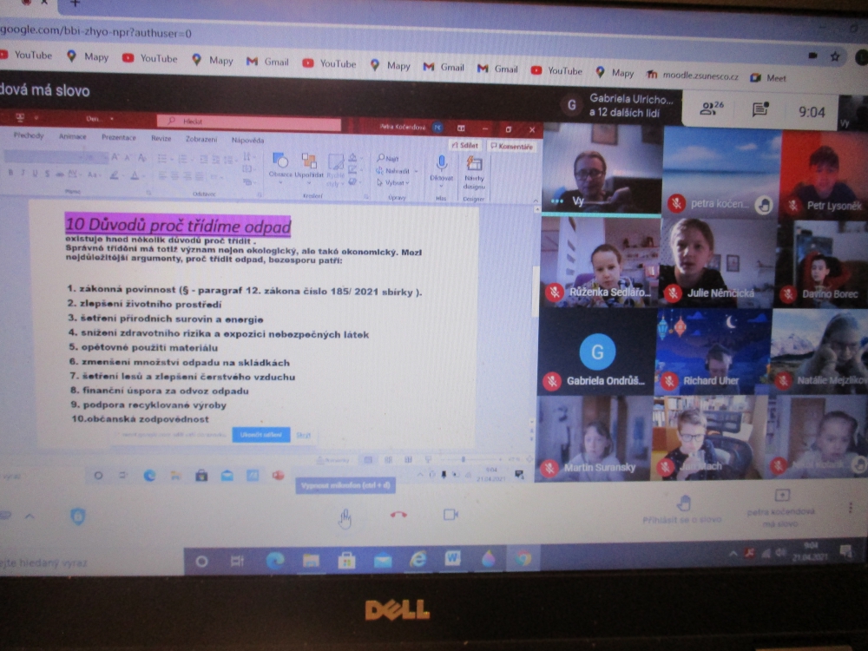
Task: Open Internet Explorer from the laptop taskbar
Action: [418, 560]
